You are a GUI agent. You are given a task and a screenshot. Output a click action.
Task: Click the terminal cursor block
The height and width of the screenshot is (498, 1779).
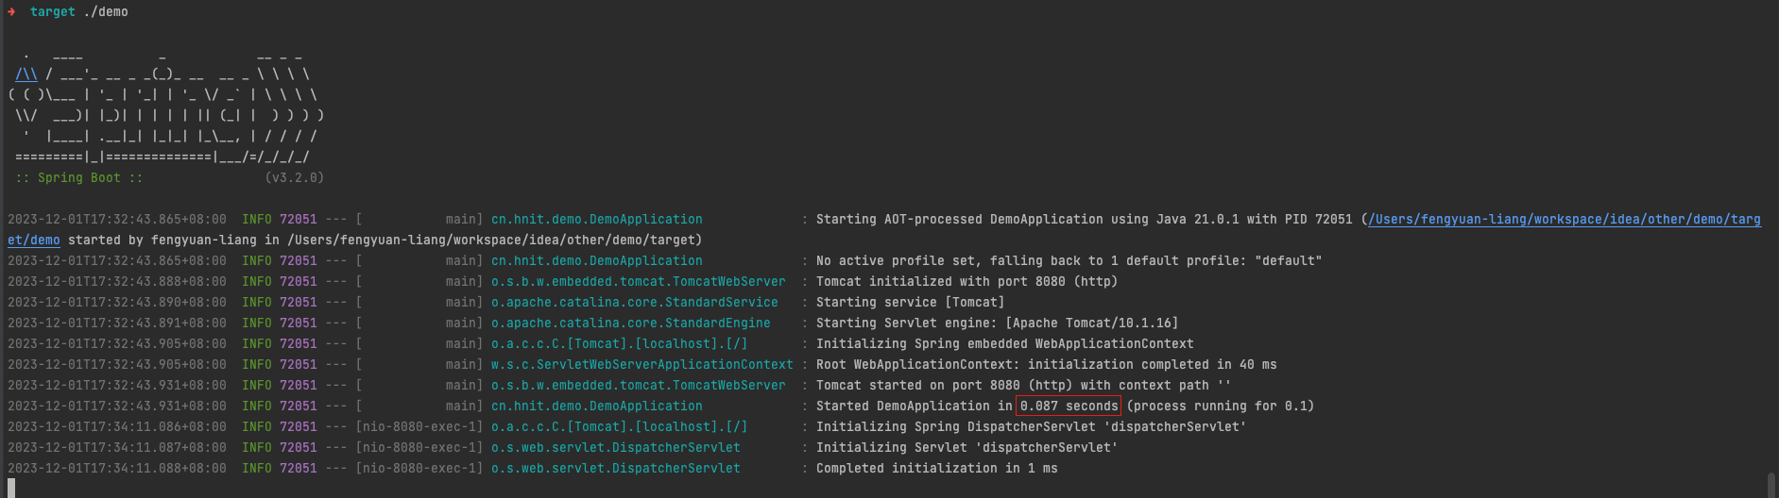[11, 488]
